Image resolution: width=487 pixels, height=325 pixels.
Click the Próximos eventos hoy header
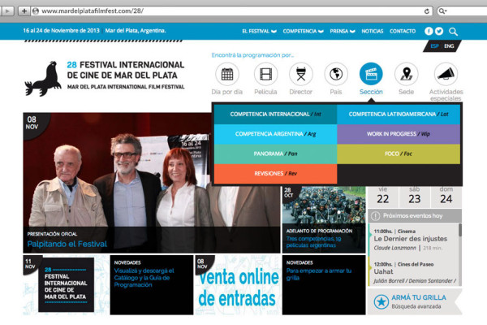pyautogui.click(x=415, y=215)
